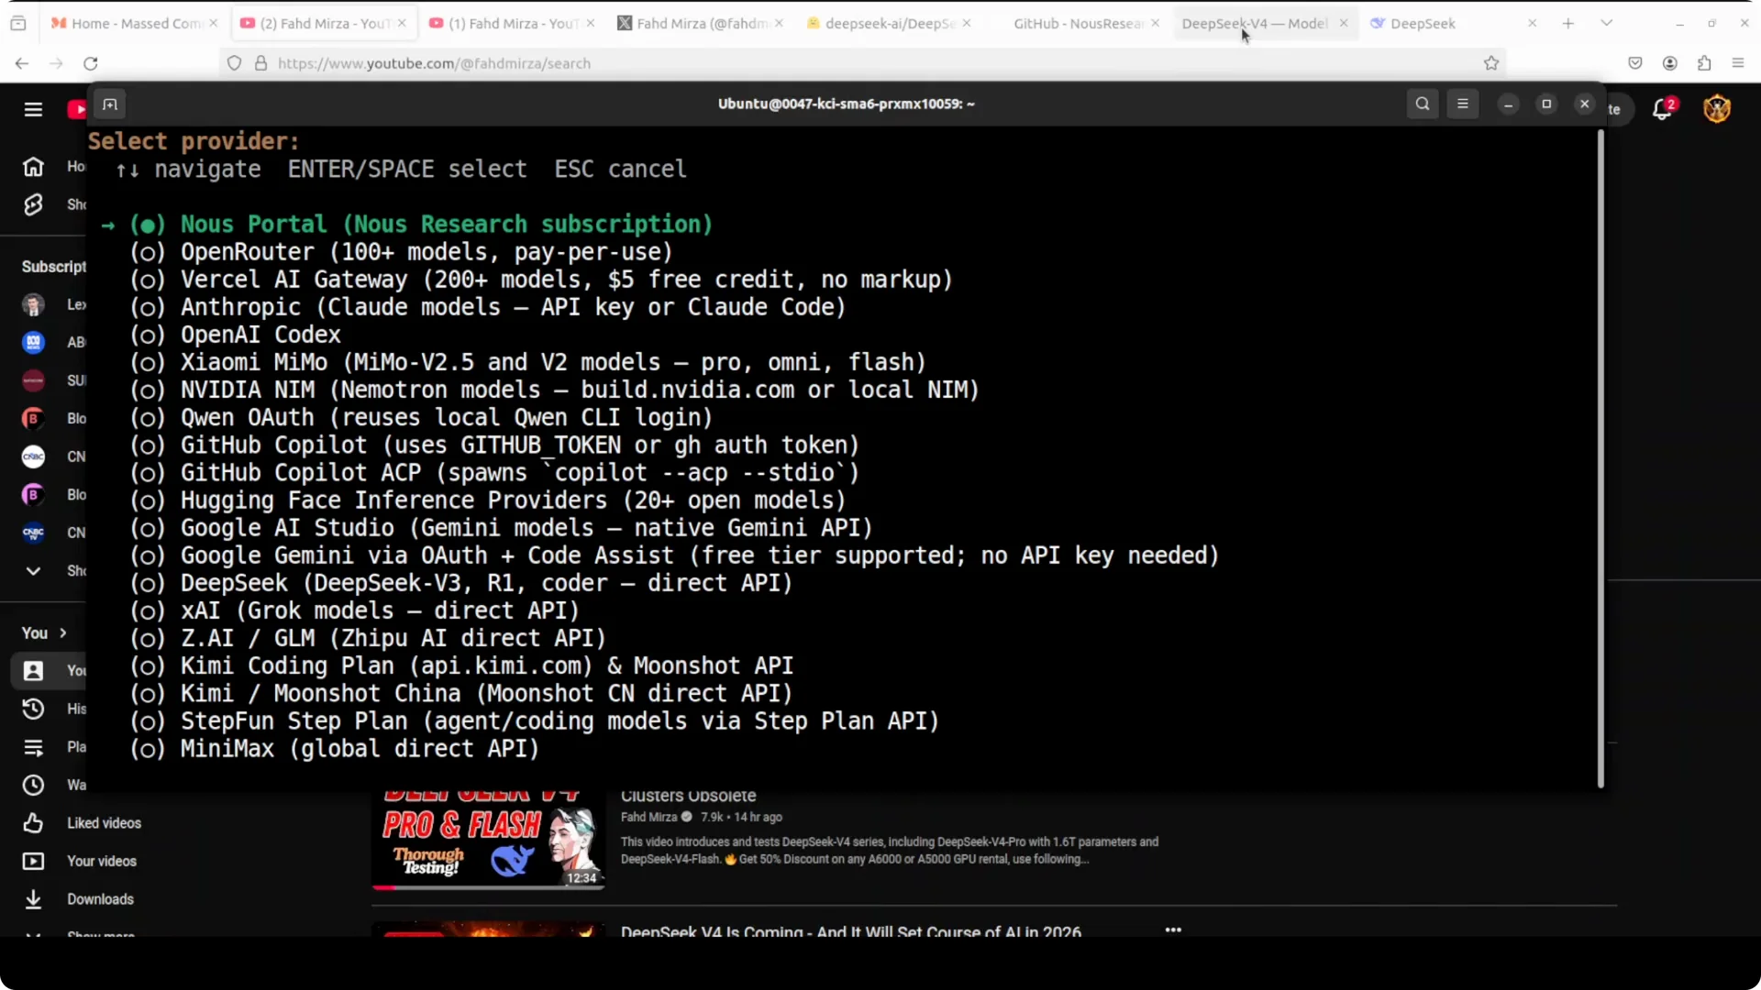
Task: Open terminal hamburger menu
Action: coord(1463,104)
